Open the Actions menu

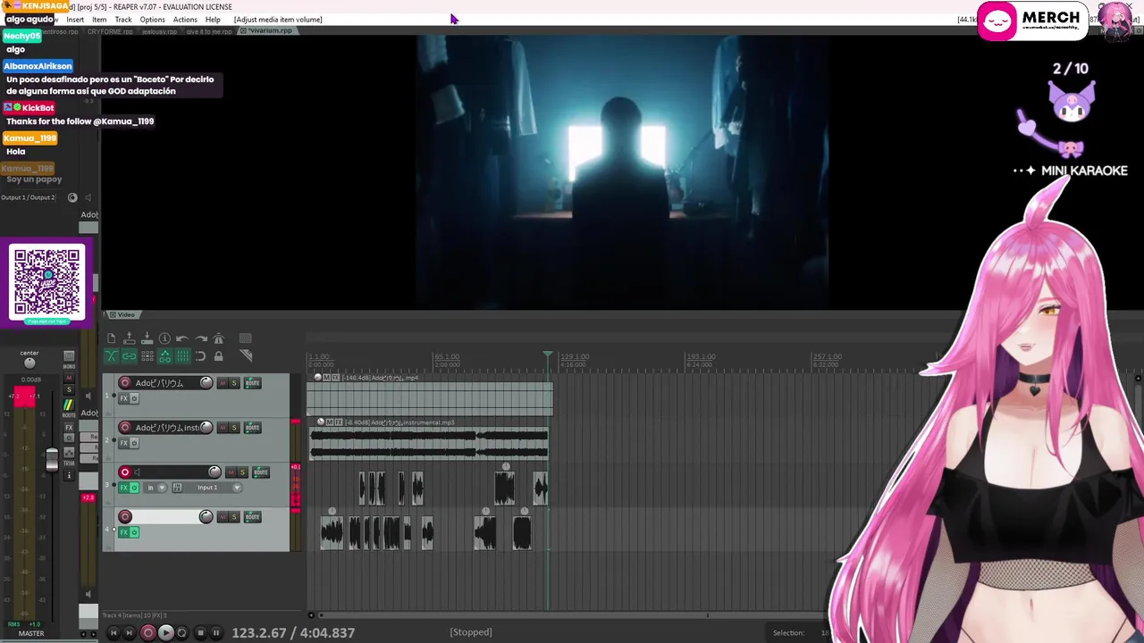tap(185, 20)
